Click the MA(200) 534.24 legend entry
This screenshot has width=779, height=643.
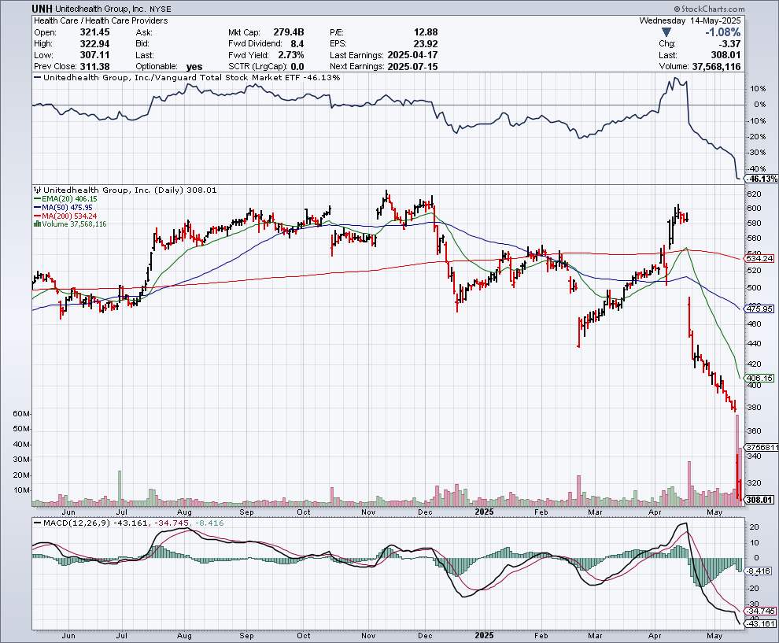point(65,216)
